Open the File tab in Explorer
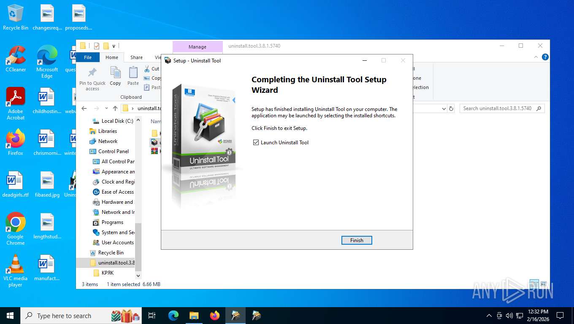This screenshot has width=574, height=324. (x=88, y=57)
